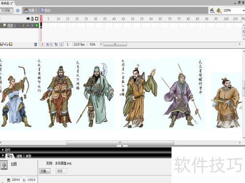Toggle the lock dot for 图层 1

(x=32, y=25)
